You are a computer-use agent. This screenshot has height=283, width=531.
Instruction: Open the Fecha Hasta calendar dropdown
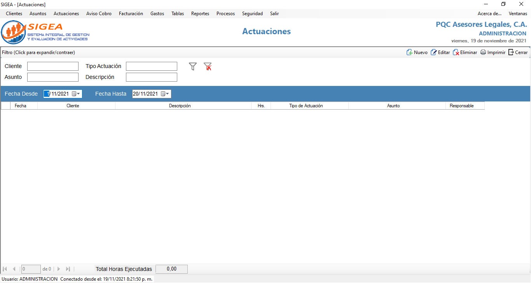(165, 94)
